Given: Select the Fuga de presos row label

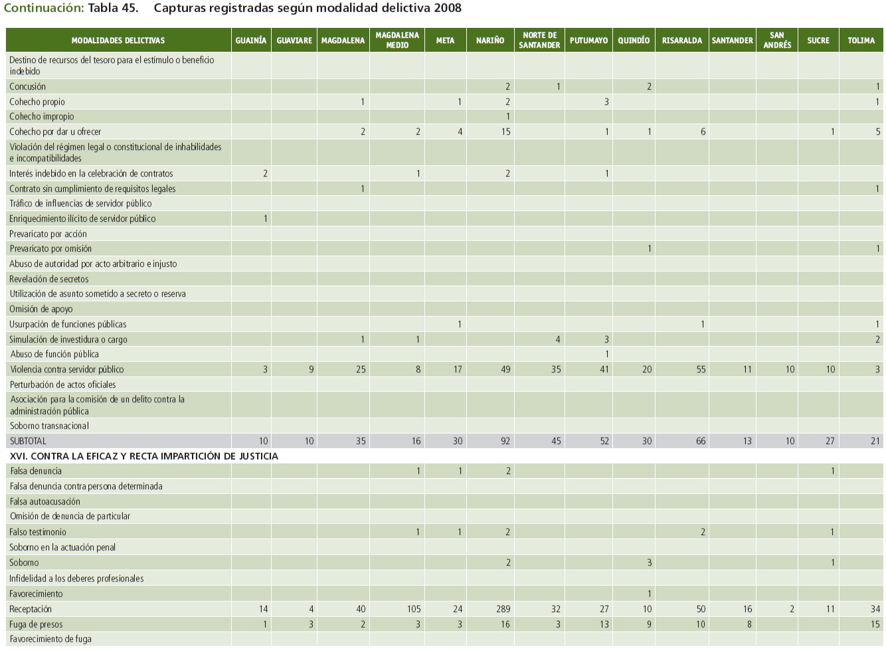Looking at the screenshot, I should tap(36, 624).
